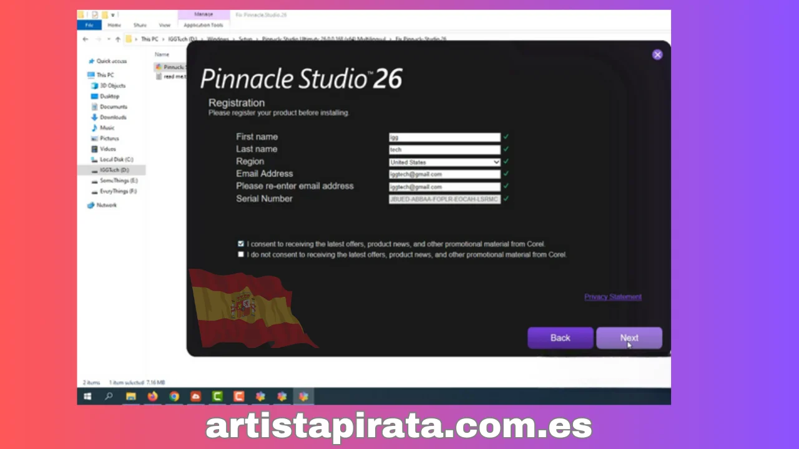
Task: Click Setup in address breadcrumb
Action: [x=245, y=39]
